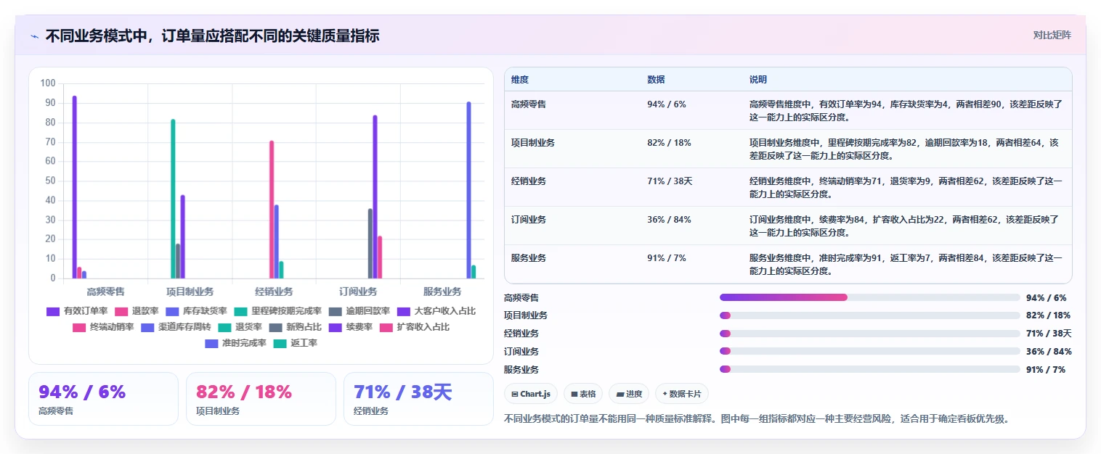Click the 项目制业务 progress bar

(870, 315)
